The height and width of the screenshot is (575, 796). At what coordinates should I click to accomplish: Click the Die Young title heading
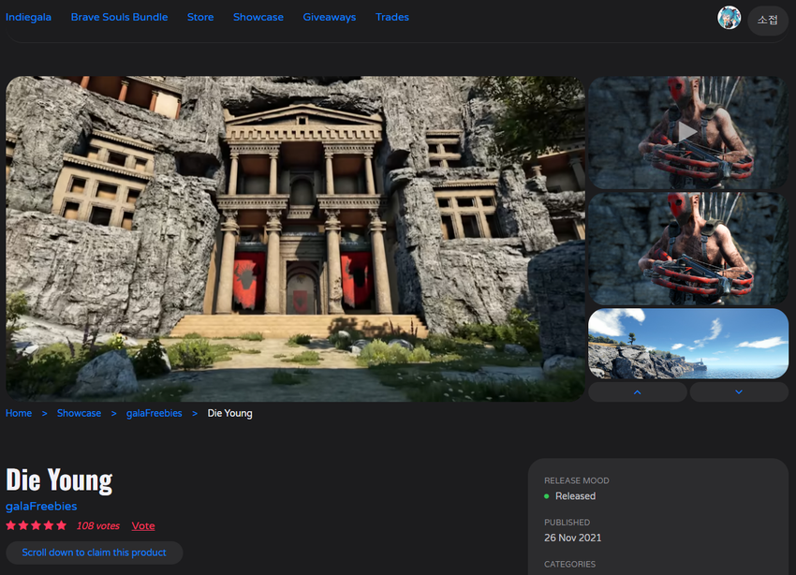pos(59,480)
